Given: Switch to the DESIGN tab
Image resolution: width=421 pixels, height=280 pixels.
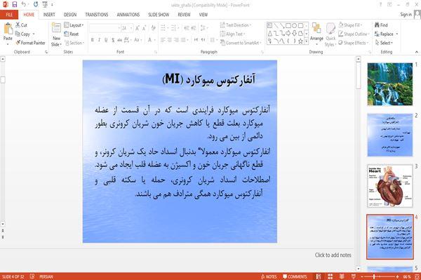Looking at the screenshot, I should coord(70,15).
